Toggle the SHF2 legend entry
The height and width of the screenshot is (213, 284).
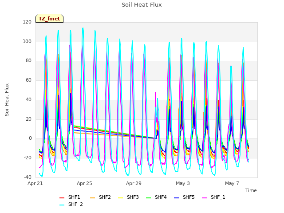click(x=100, y=197)
